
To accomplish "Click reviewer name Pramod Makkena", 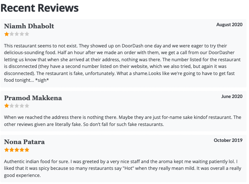I will pyautogui.click(x=33, y=98).
